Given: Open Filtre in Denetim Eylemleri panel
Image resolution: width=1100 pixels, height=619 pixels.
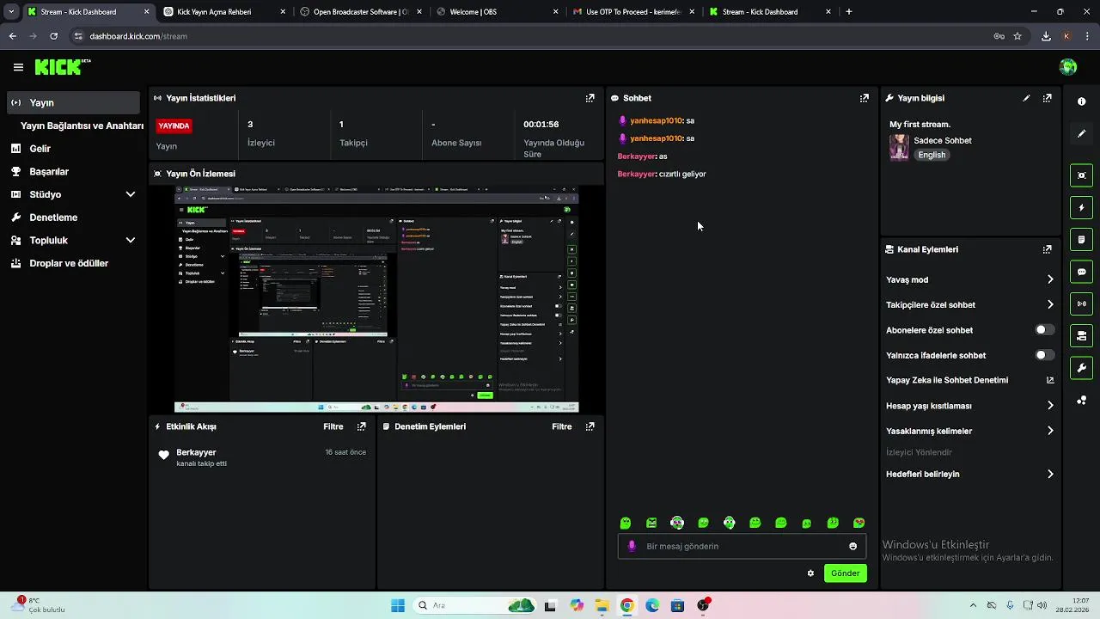Looking at the screenshot, I should coord(562,426).
